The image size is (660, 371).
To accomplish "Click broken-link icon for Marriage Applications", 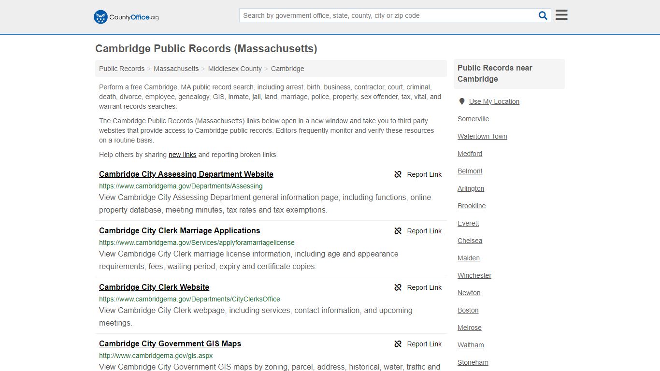I will pyautogui.click(x=398, y=231).
